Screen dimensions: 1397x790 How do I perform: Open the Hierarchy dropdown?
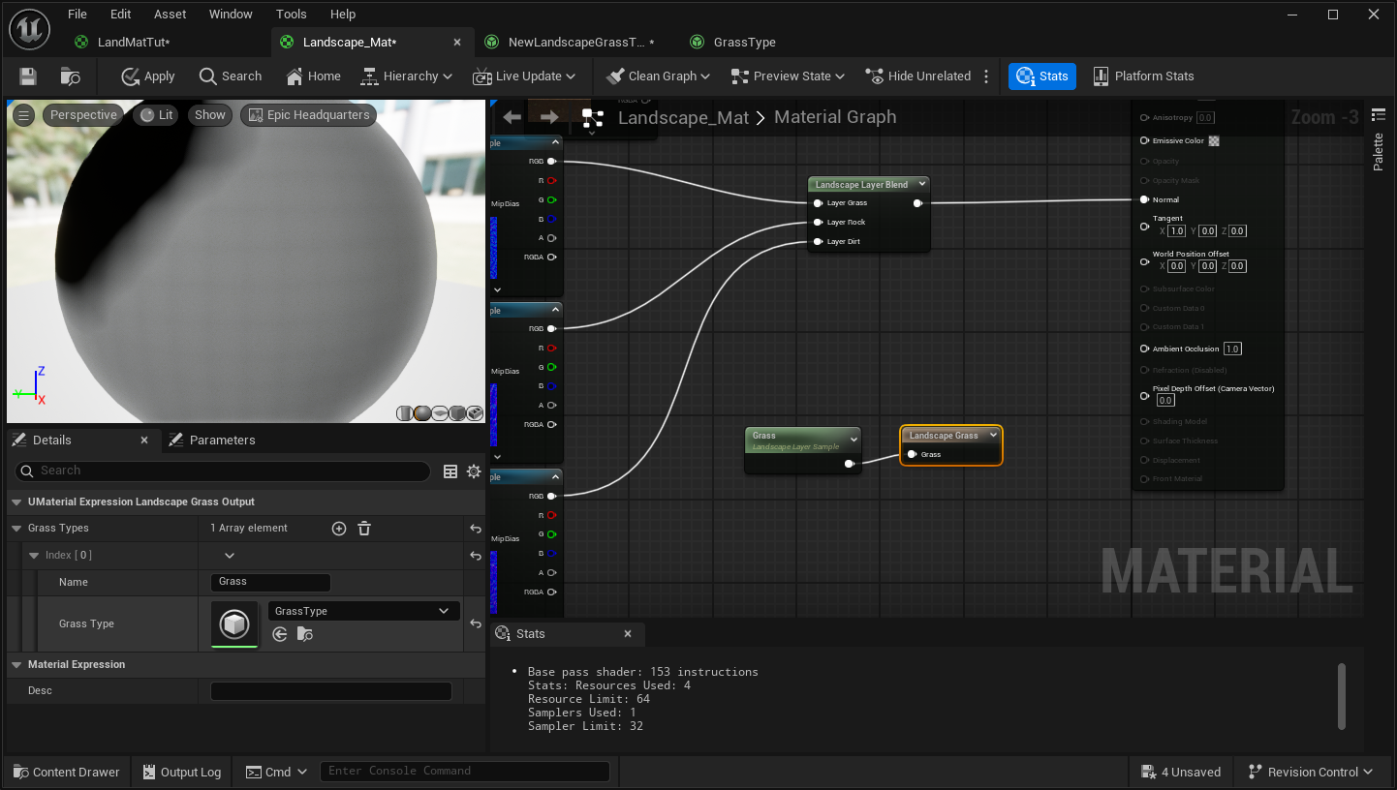tap(406, 76)
